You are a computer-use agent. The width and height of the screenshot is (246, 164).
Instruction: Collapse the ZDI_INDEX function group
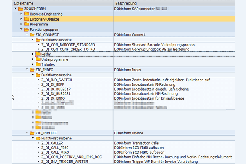tap(27, 70)
